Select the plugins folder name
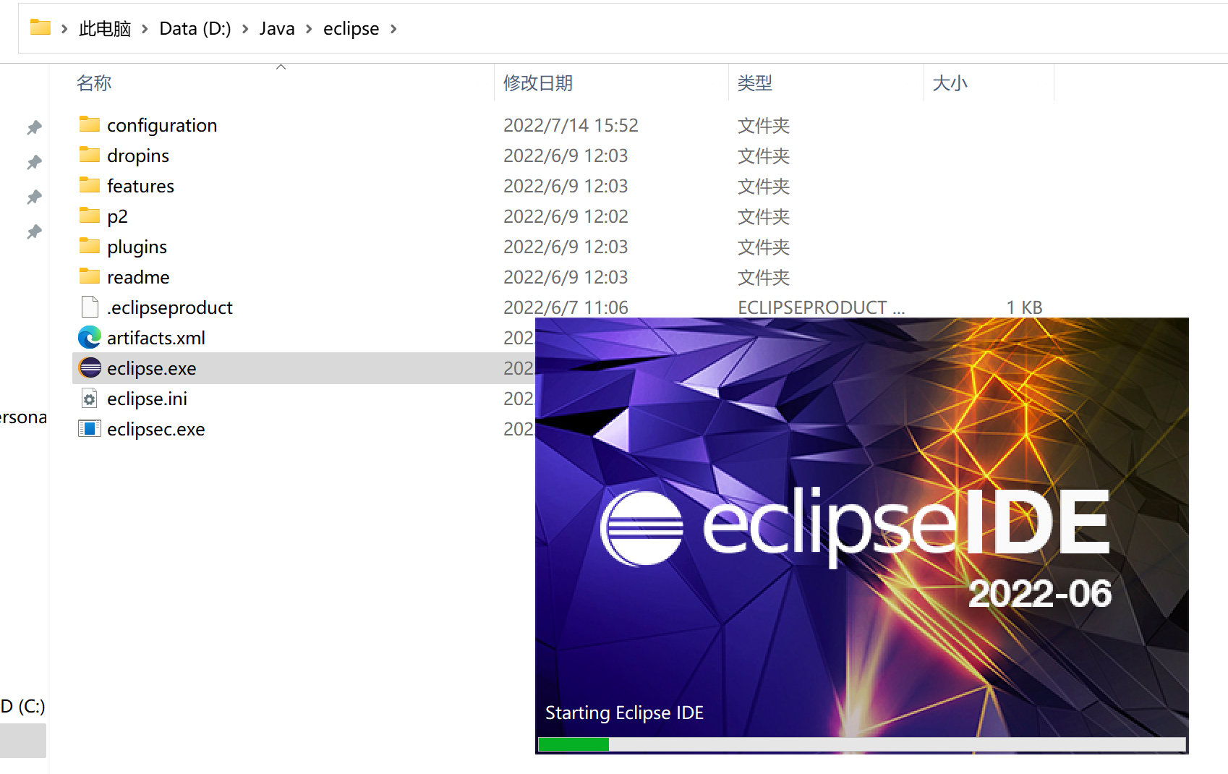 tap(137, 247)
